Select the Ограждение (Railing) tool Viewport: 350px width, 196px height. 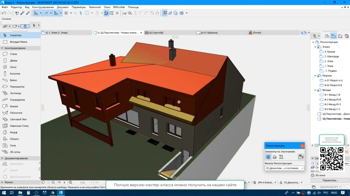(20, 100)
